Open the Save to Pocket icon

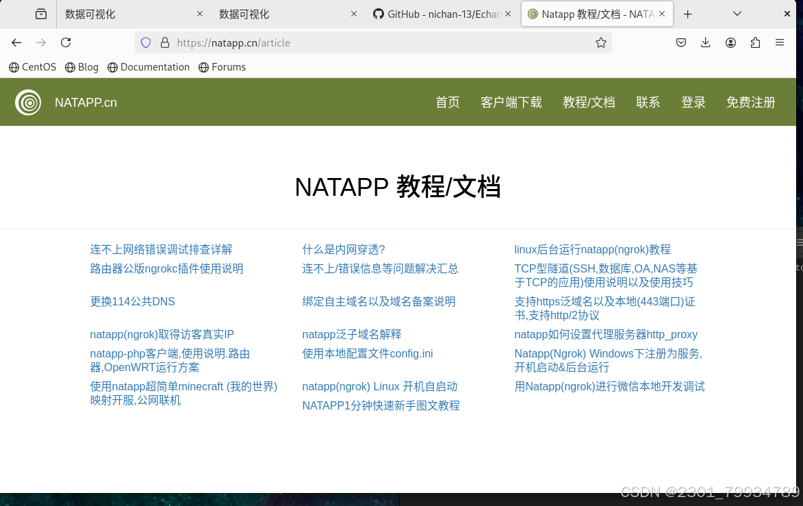pos(681,42)
